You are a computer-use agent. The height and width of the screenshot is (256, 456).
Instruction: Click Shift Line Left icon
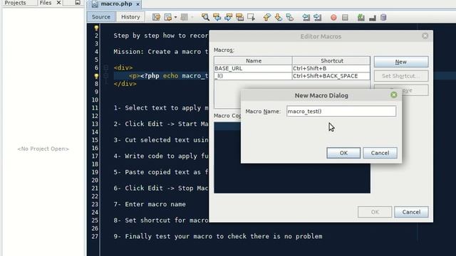click(x=306, y=17)
